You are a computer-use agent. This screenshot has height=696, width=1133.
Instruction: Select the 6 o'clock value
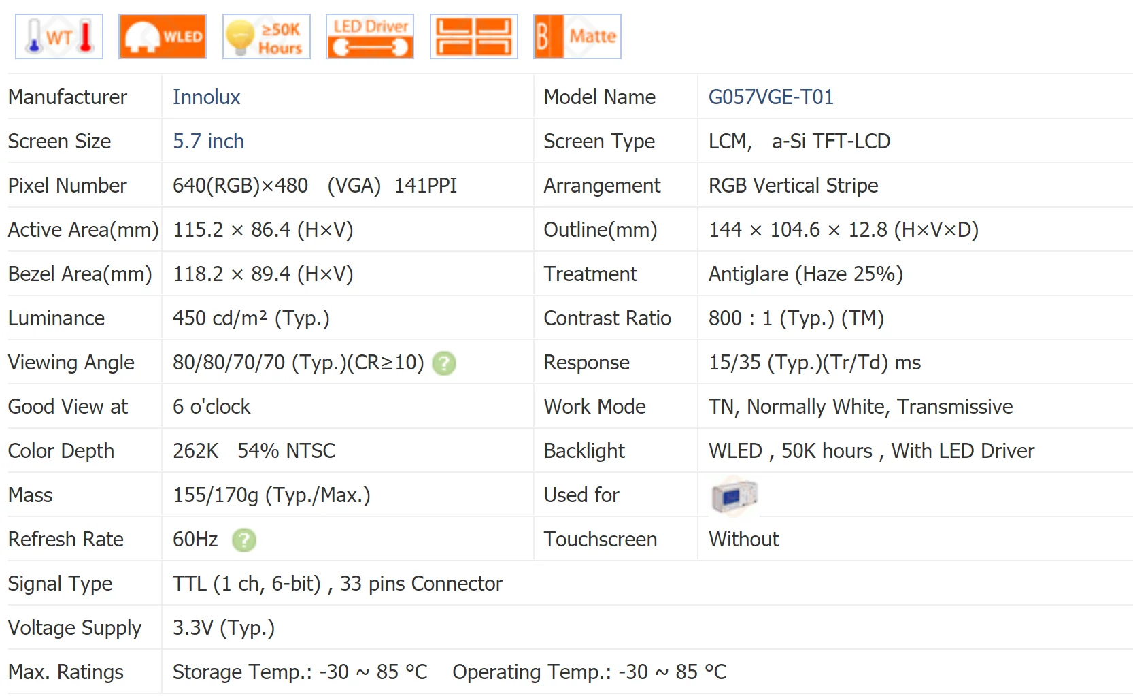212,407
